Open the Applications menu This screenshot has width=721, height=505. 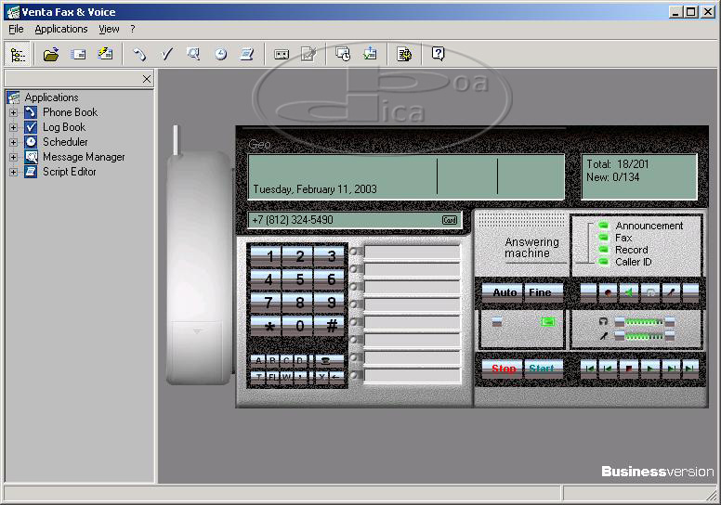[60, 29]
